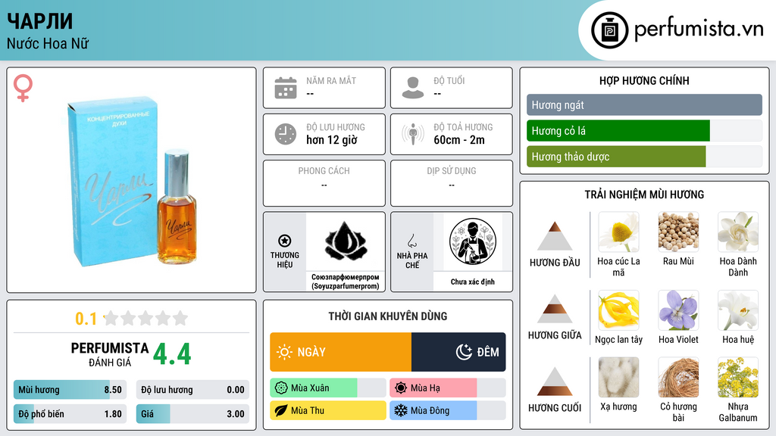776x436 pixels.
Task: Open the Nhựa Galbanum note image
Action: (x=738, y=378)
